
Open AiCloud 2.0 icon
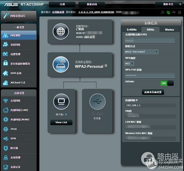(6, 83)
